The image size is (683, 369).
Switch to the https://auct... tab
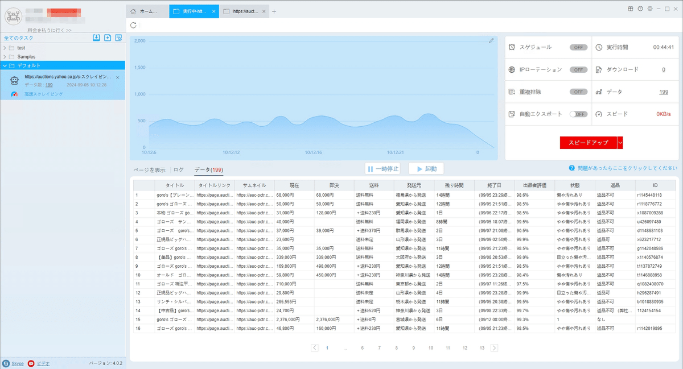pyautogui.click(x=245, y=11)
